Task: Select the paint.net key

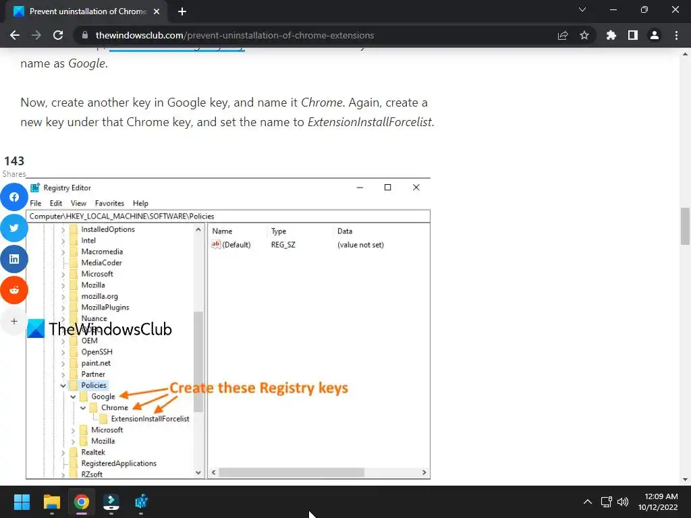Action: tap(96, 363)
